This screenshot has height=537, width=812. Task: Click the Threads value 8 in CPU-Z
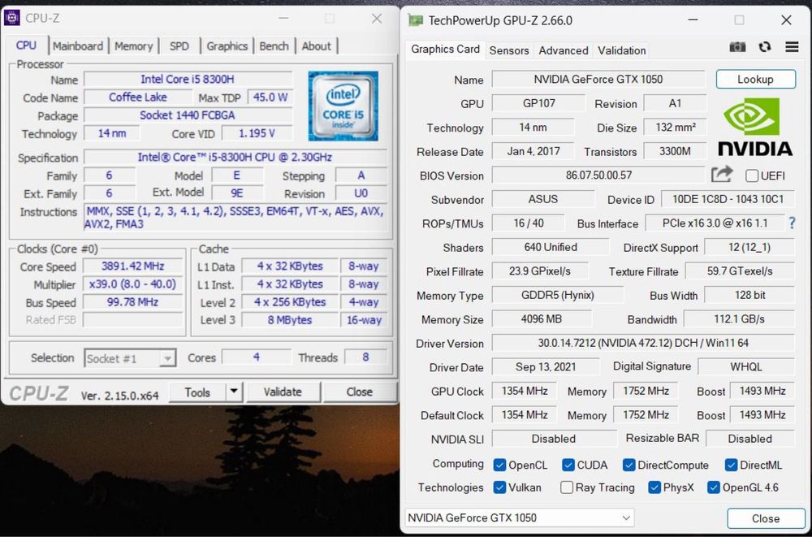pyautogui.click(x=365, y=357)
